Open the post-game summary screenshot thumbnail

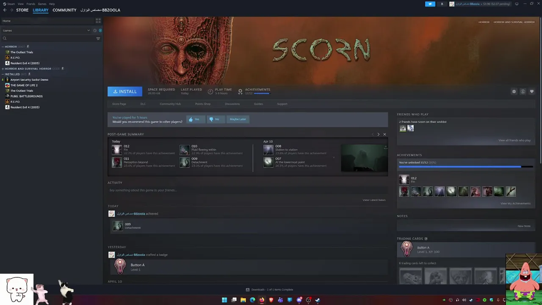click(364, 158)
